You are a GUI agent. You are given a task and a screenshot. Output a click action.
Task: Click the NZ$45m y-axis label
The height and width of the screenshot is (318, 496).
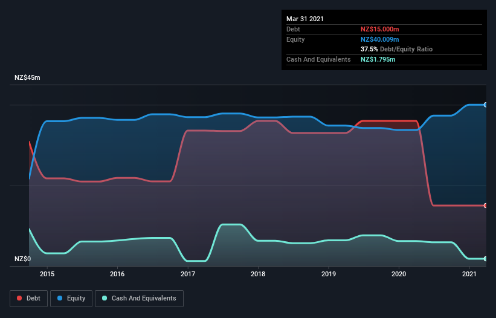[27, 77]
